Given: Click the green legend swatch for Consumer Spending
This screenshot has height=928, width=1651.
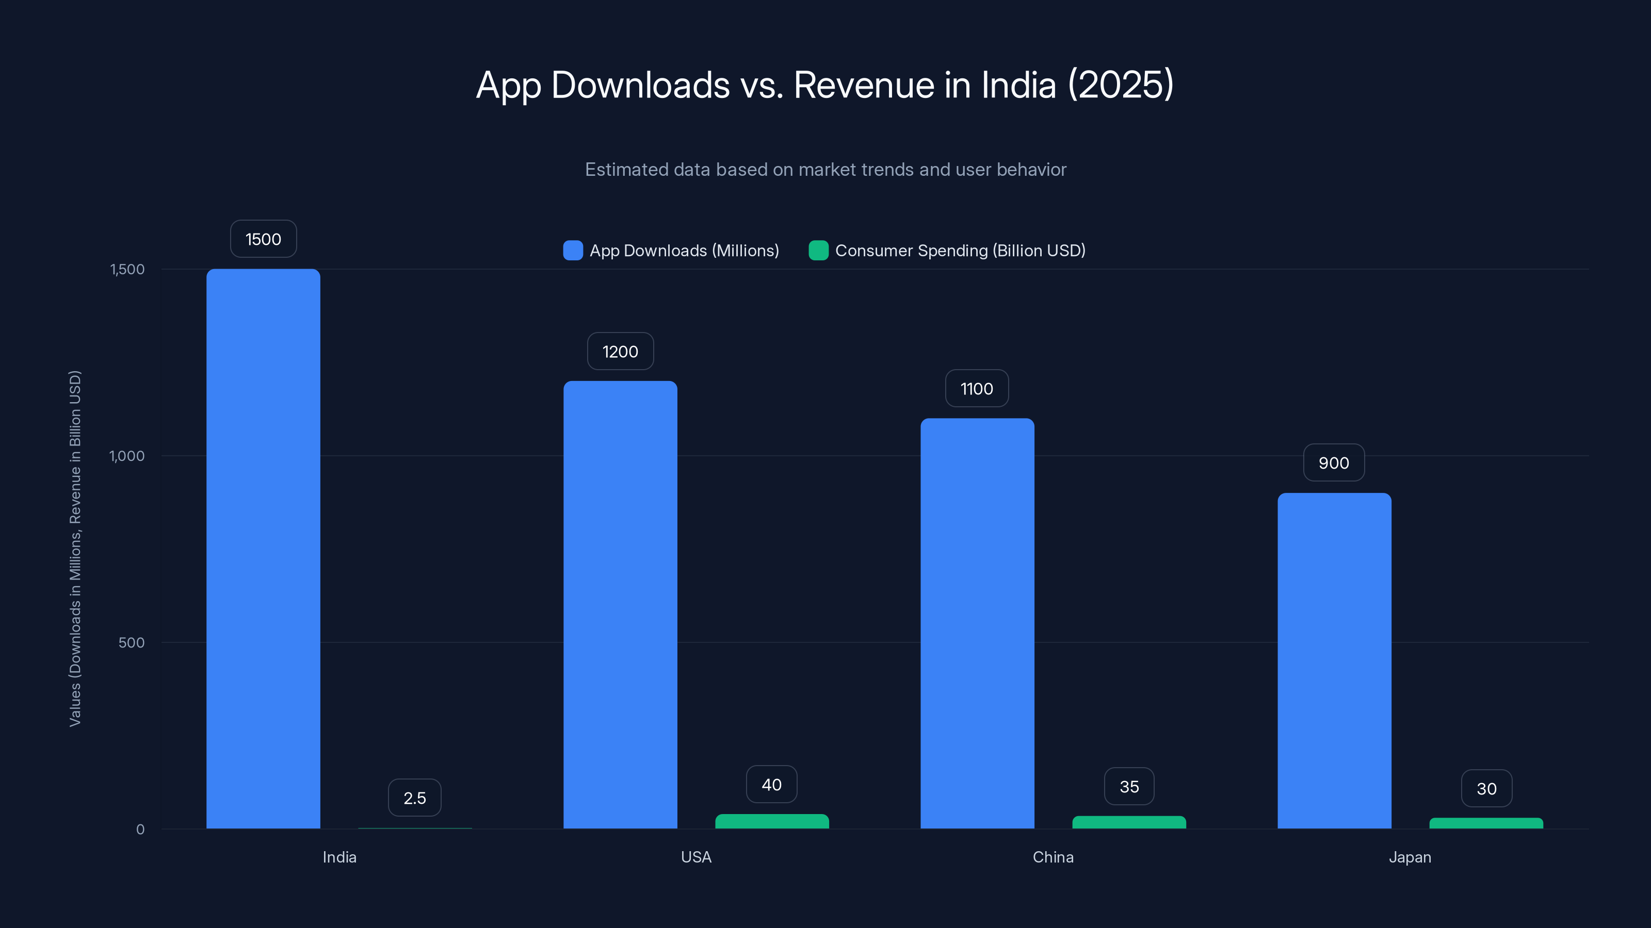Looking at the screenshot, I should tap(818, 251).
